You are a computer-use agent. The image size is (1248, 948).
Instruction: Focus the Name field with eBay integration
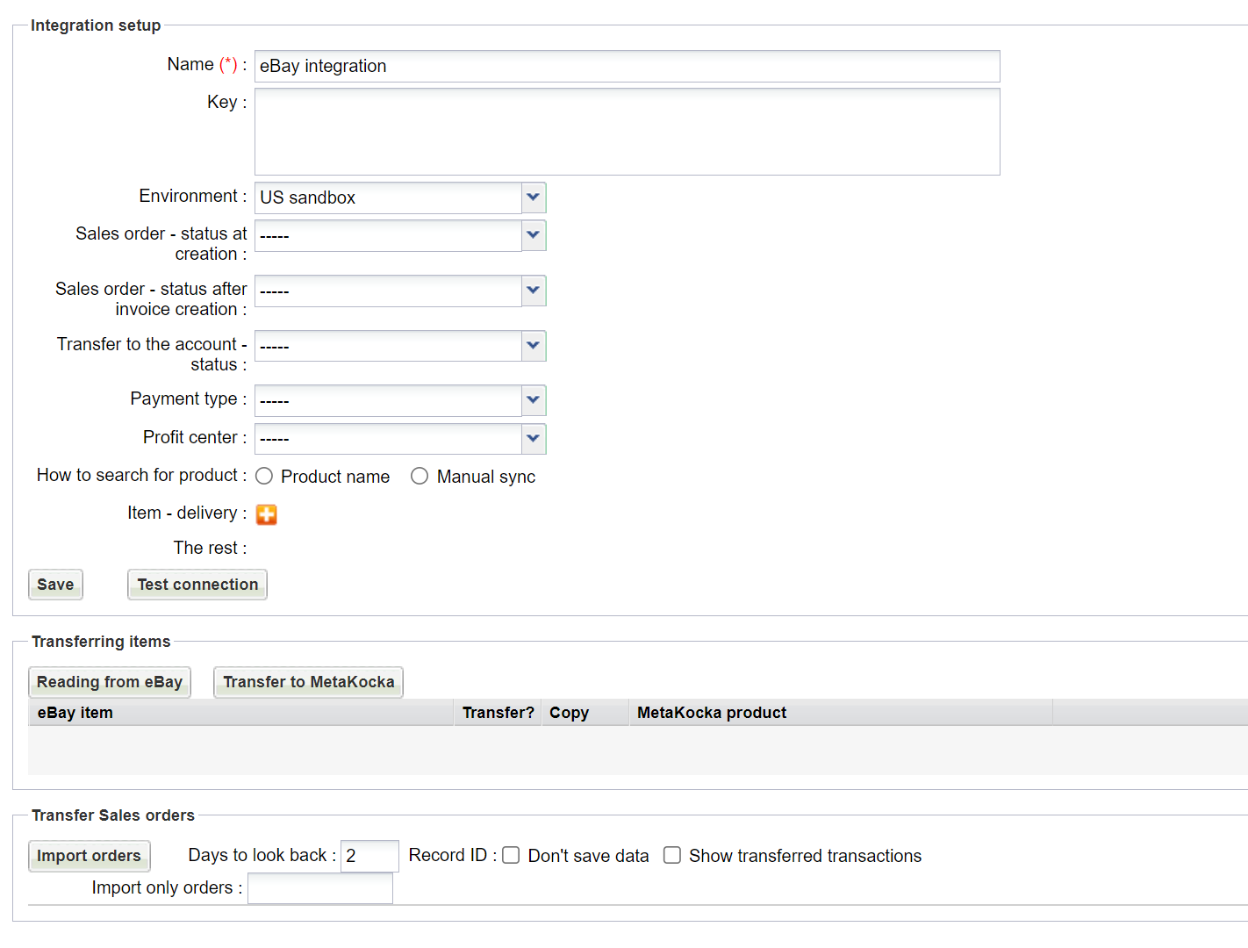[x=628, y=67]
